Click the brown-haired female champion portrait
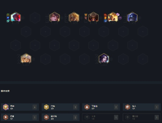The width and height of the screenshot is (162, 123). [55, 17]
